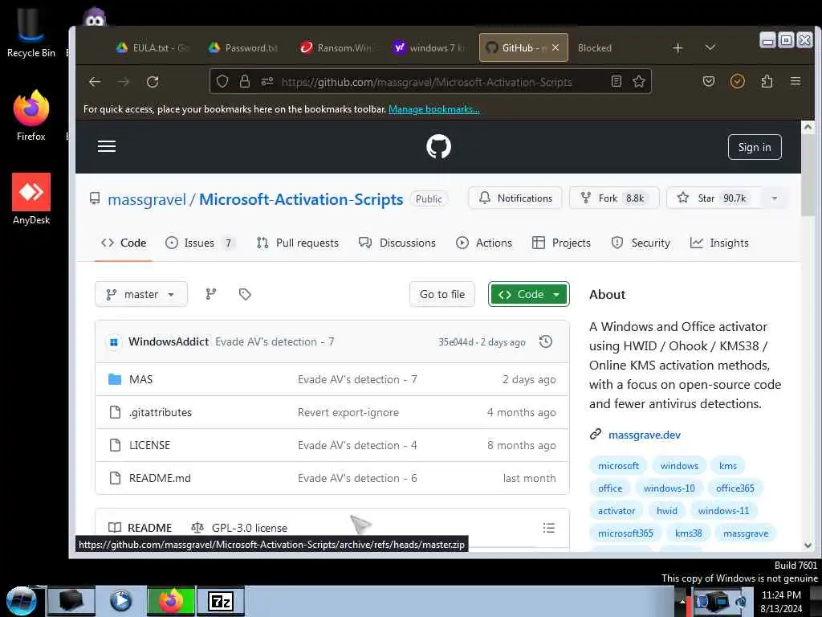The image size is (822, 617).
Task: Select the Code repository tab
Action: coord(123,243)
